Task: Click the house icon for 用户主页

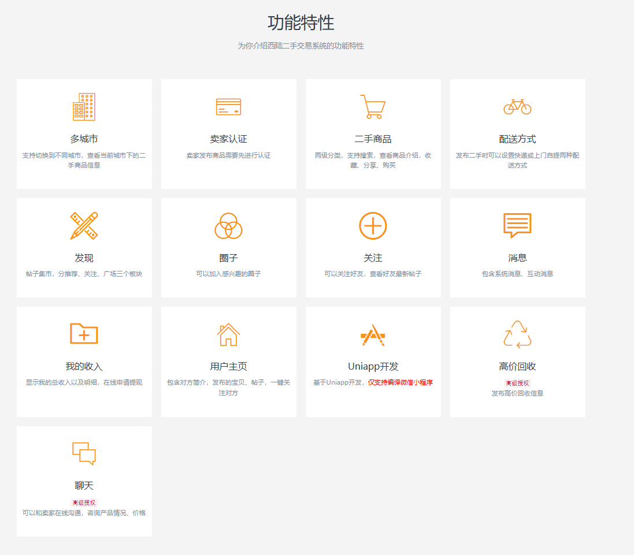Action: (x=228, y=334)
